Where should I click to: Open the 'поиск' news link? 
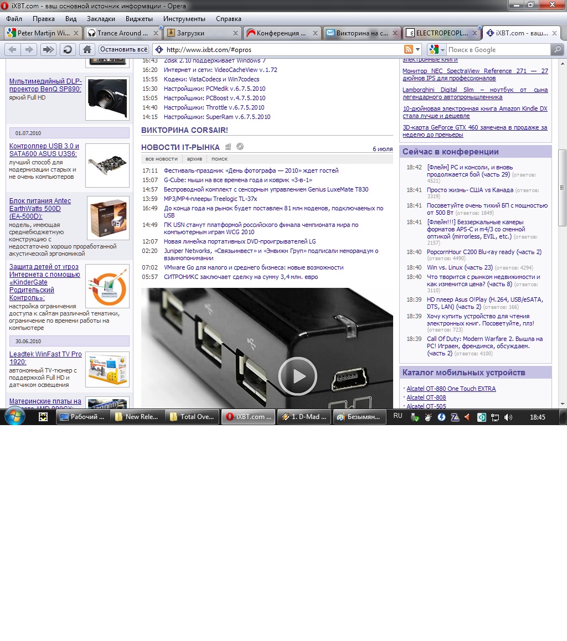pos(219,159)
